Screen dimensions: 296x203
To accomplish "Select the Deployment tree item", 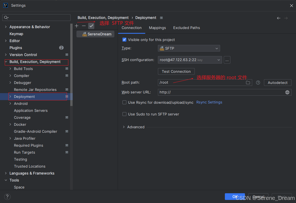I will [36, 96].
